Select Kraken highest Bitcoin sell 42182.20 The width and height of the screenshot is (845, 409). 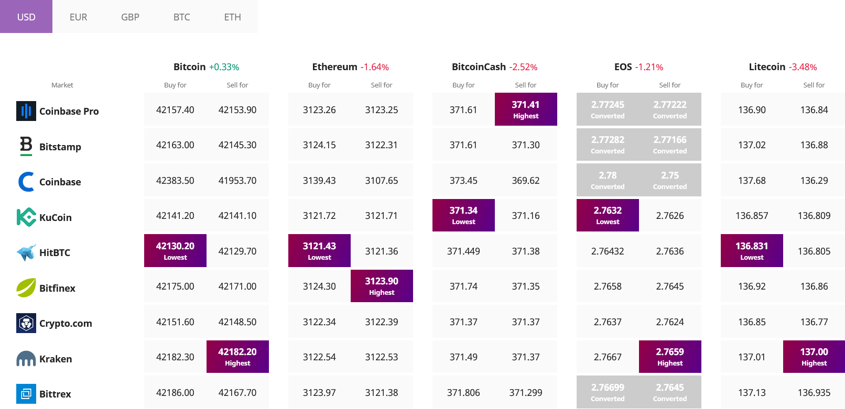coord(237,357)
